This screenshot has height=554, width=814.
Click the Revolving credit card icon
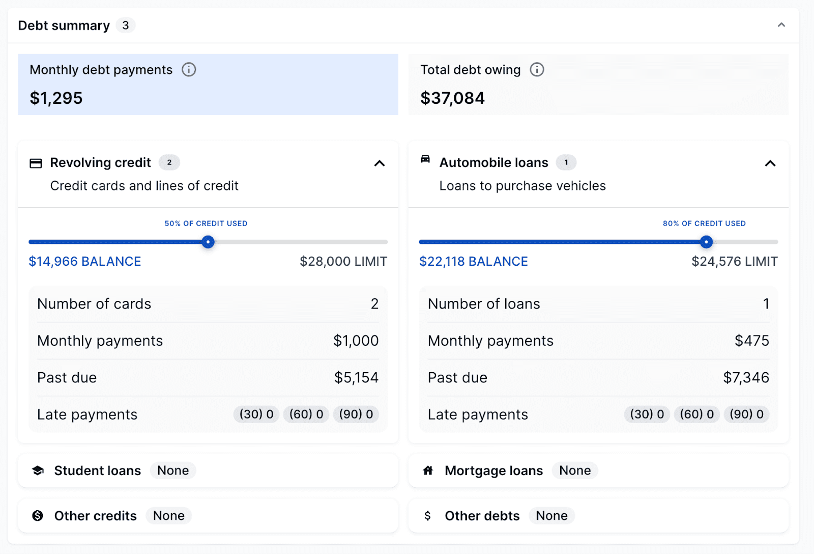click(36, 163)
